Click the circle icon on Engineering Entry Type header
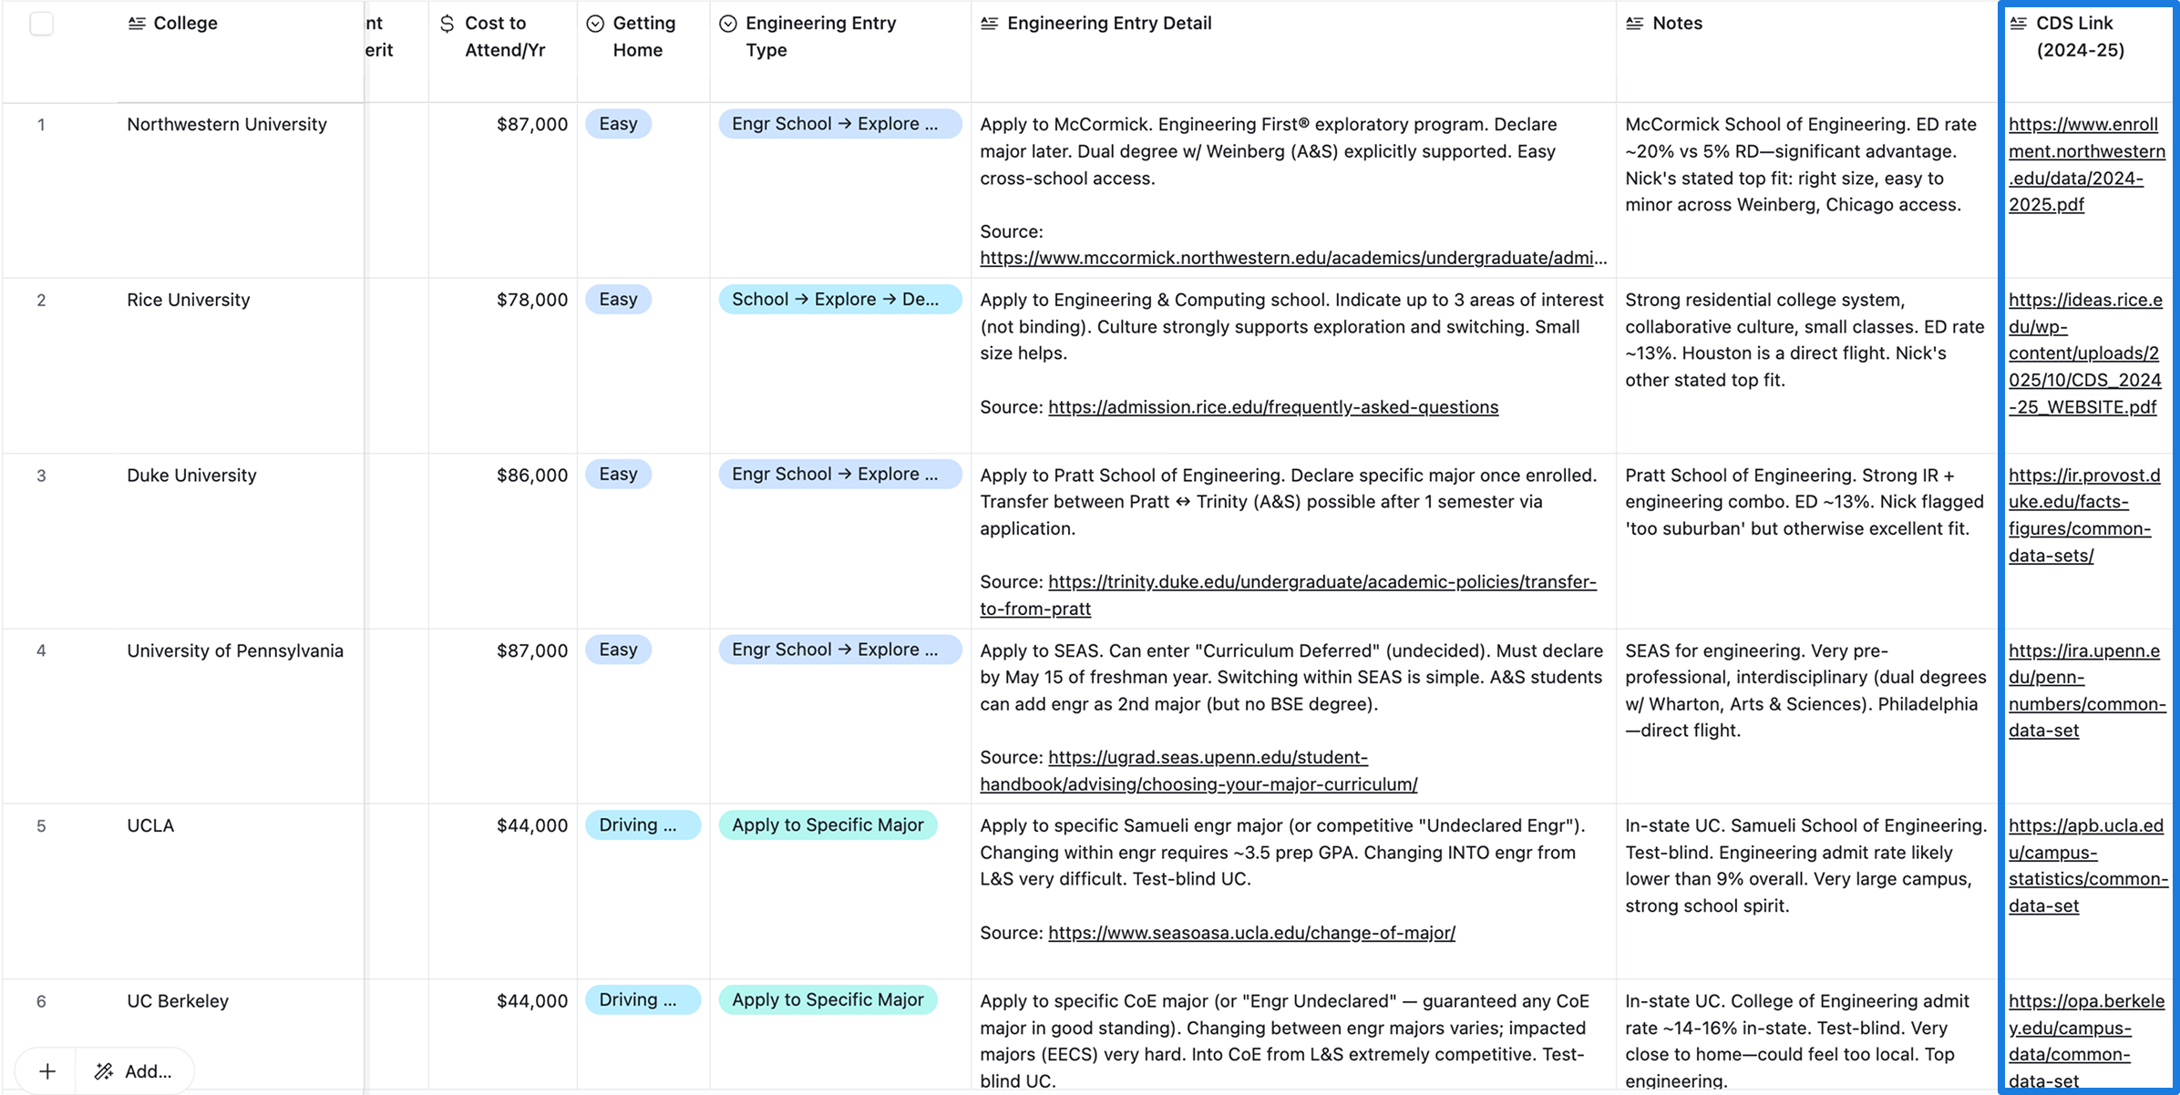 pyautogui.click(x=726, y=24)
